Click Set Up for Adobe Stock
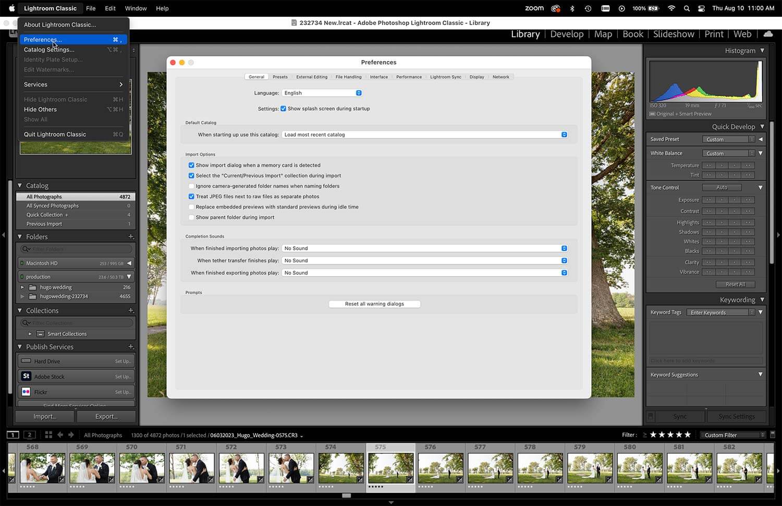The width and height of the screenshot is (782, 506). point(123,377)
